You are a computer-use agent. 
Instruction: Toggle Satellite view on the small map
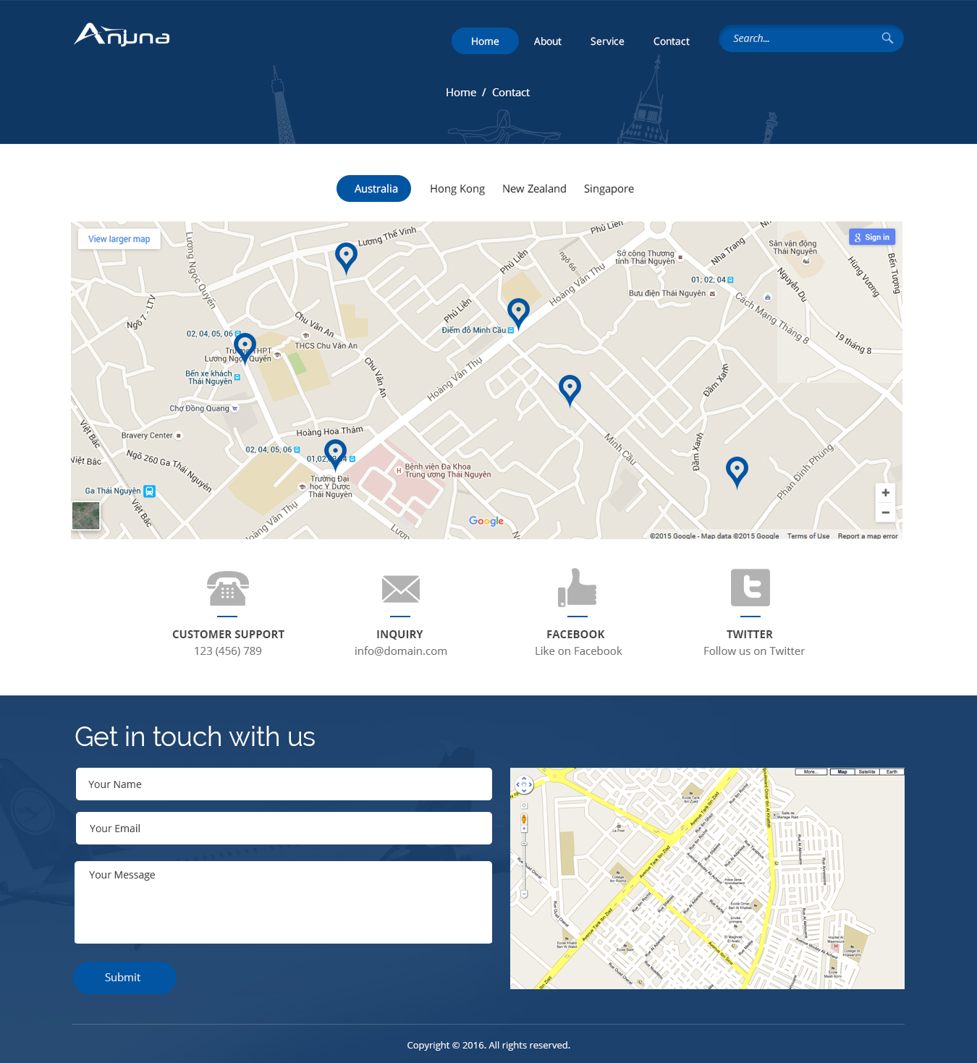pos(867,771)
